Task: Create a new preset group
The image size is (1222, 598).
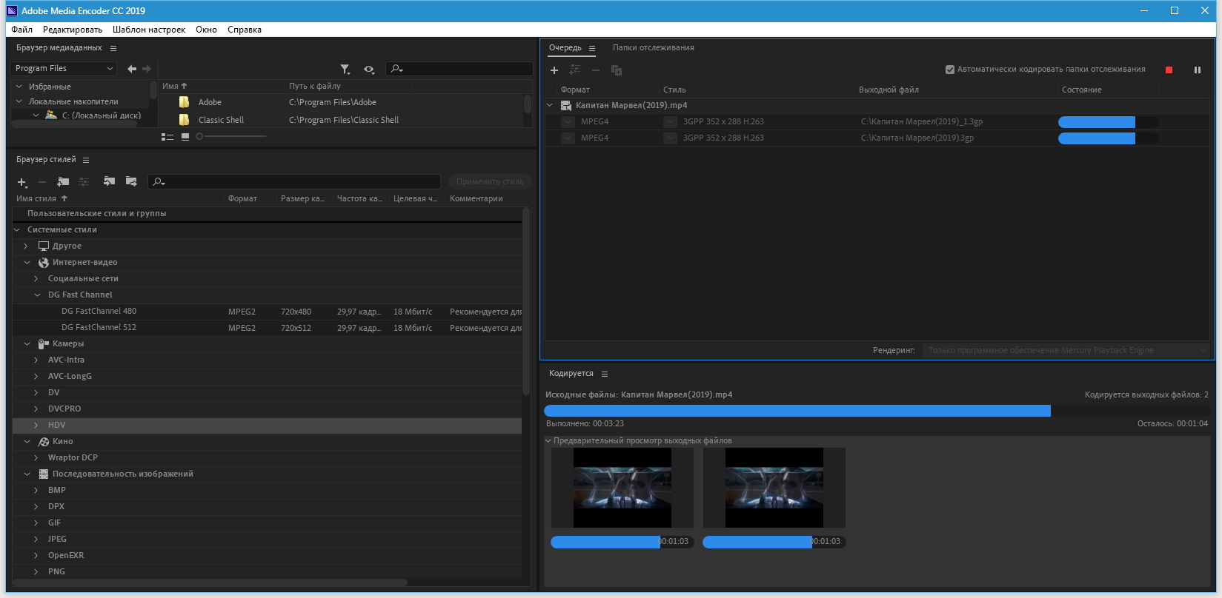Action: 63,181
